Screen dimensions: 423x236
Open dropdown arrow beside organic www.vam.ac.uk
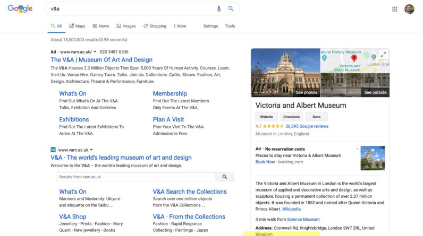[x=91, y=150]
